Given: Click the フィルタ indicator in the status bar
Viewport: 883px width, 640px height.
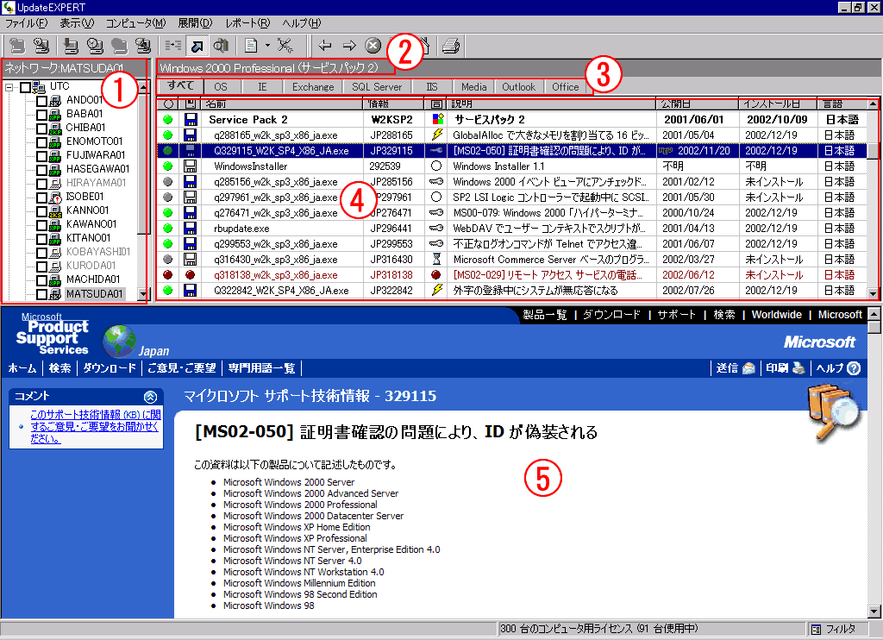Looking at the screenshot, I should 840,629.
